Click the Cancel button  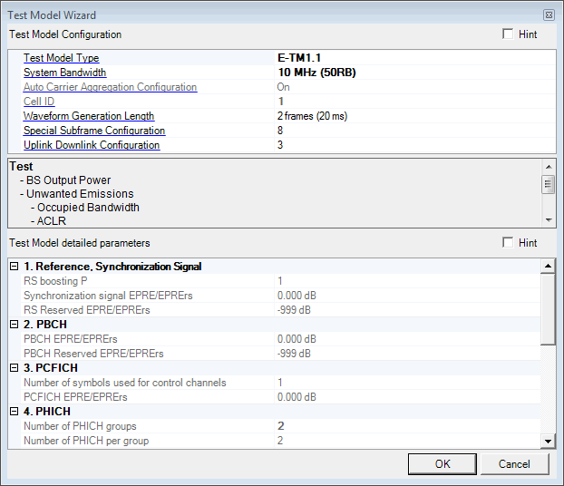click(x=514, y=464)
